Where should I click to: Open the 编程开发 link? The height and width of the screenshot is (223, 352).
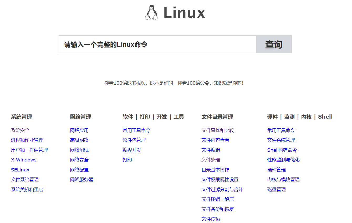click(132, 150)
